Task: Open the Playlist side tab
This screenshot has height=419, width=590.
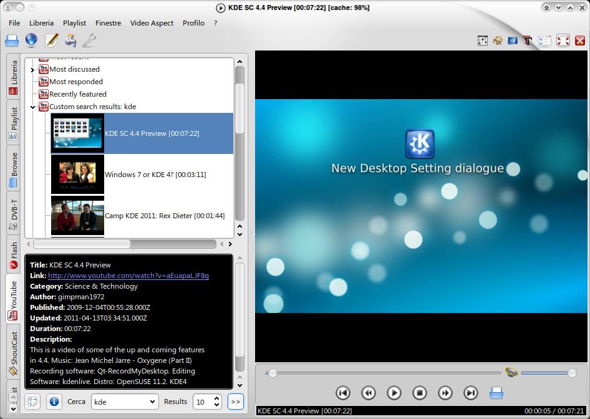Action: pos(14,123)
